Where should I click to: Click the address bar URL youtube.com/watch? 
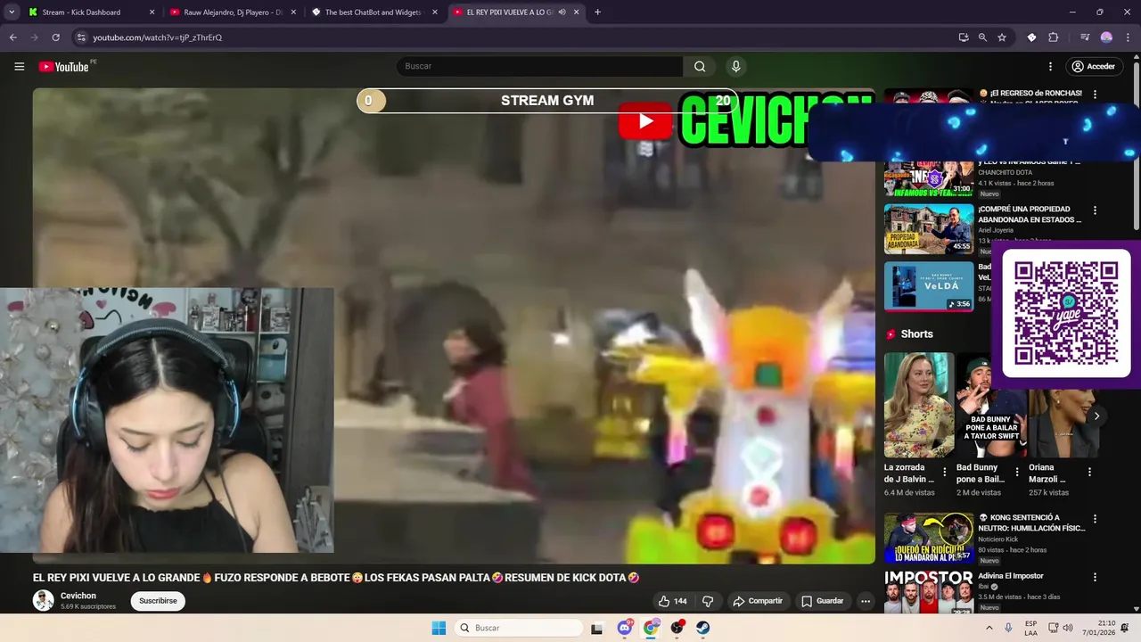pos(158,37)
